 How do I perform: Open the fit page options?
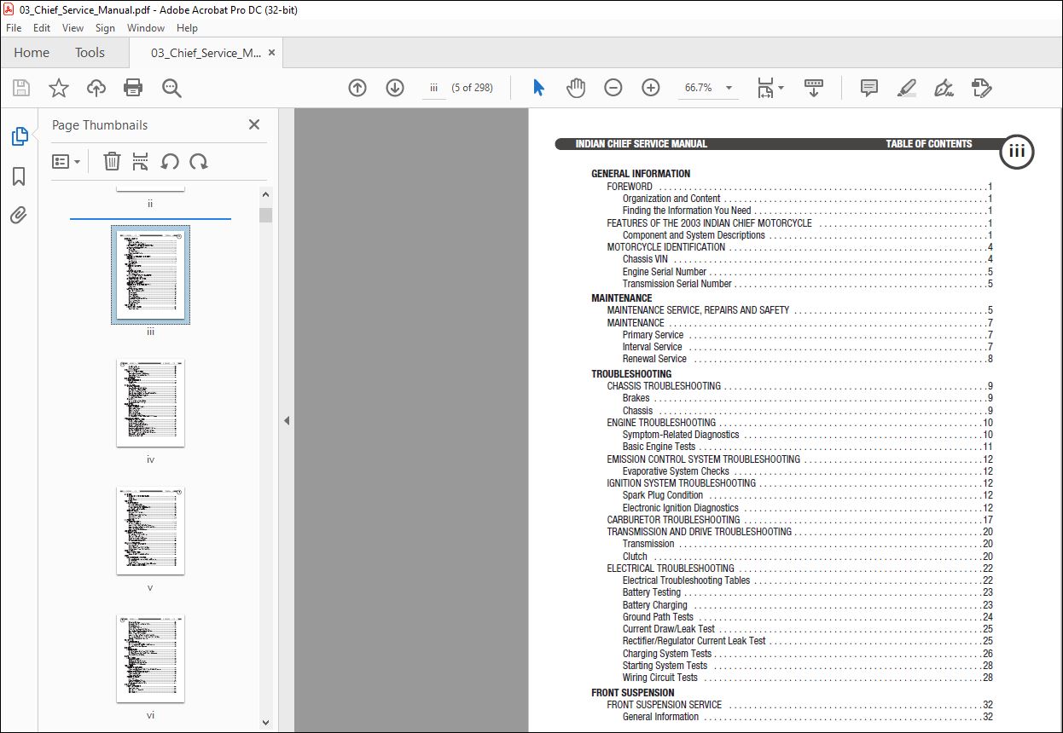pyautogui.click(x=770, y=88)
